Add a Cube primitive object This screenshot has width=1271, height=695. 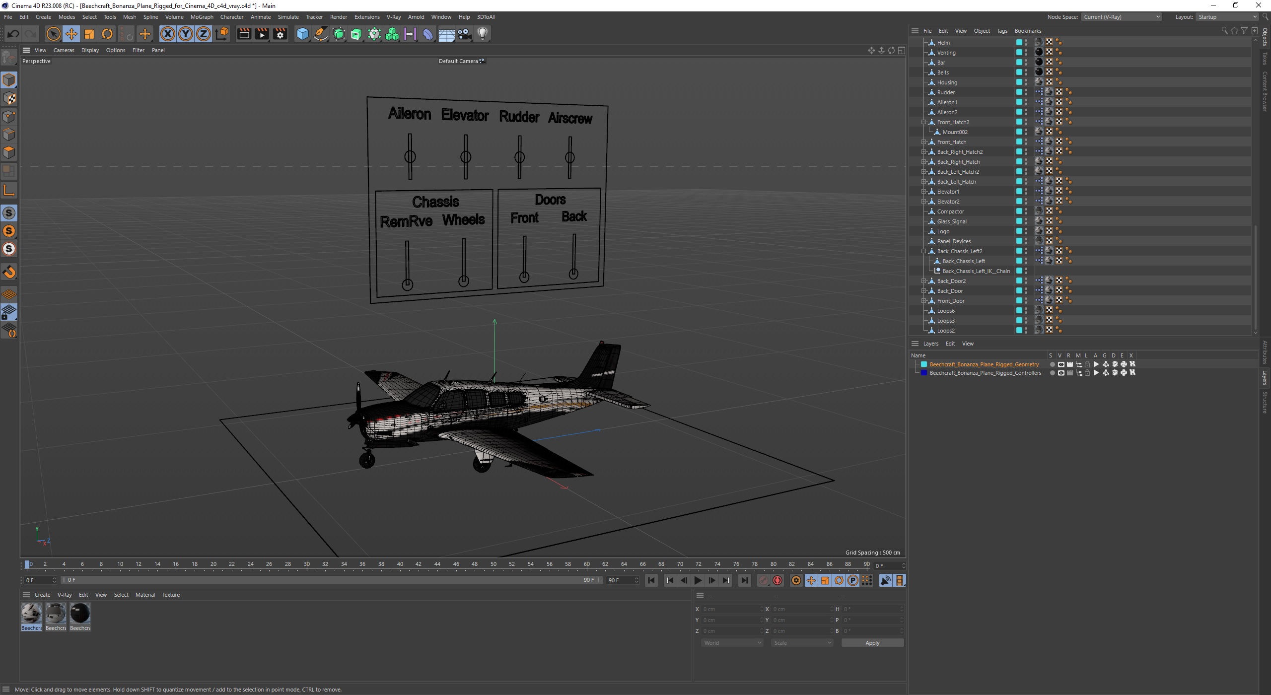pyautogui.click(x=302, y=34)
